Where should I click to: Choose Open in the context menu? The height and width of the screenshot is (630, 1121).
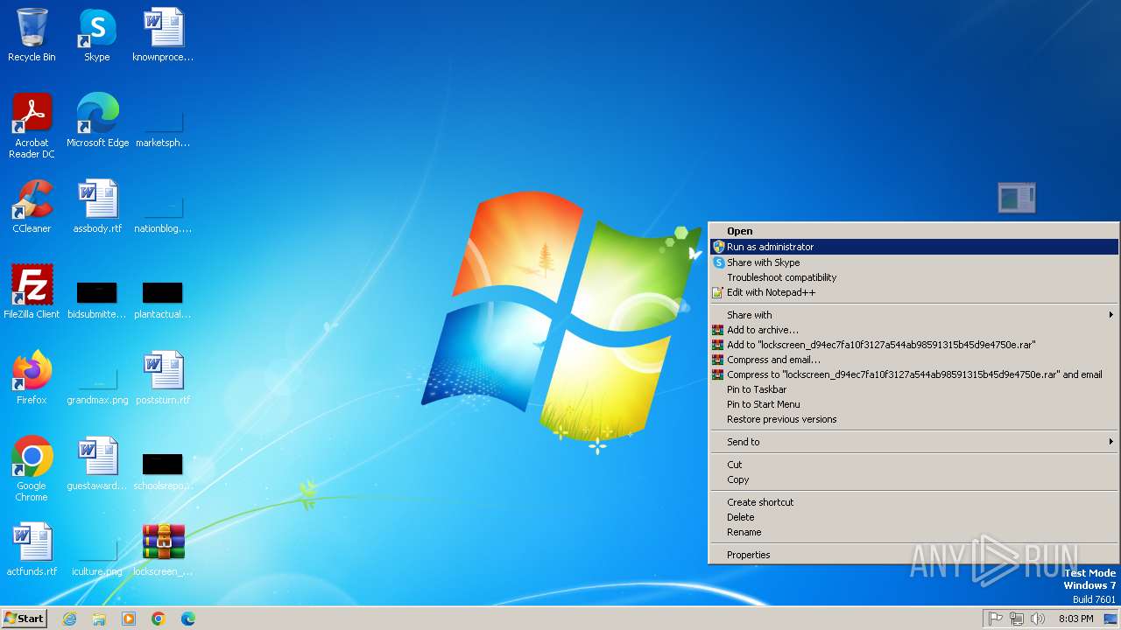coord(913,232)
